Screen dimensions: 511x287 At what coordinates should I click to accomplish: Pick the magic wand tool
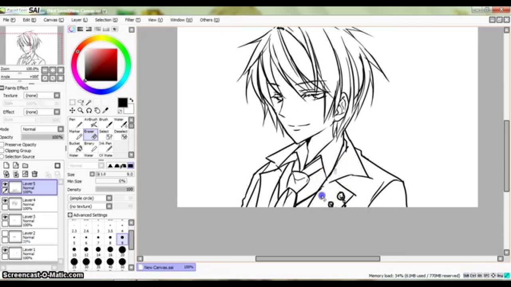pos(89,102)
